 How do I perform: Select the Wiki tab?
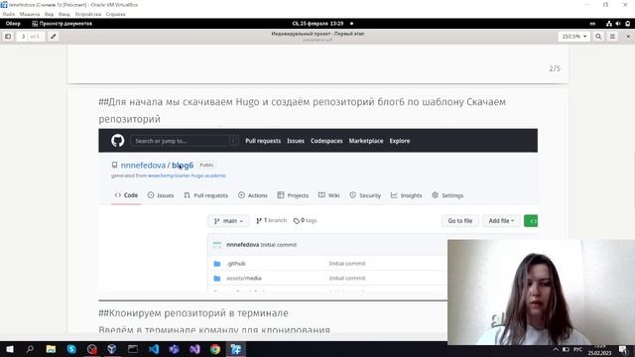pos(328,195)
